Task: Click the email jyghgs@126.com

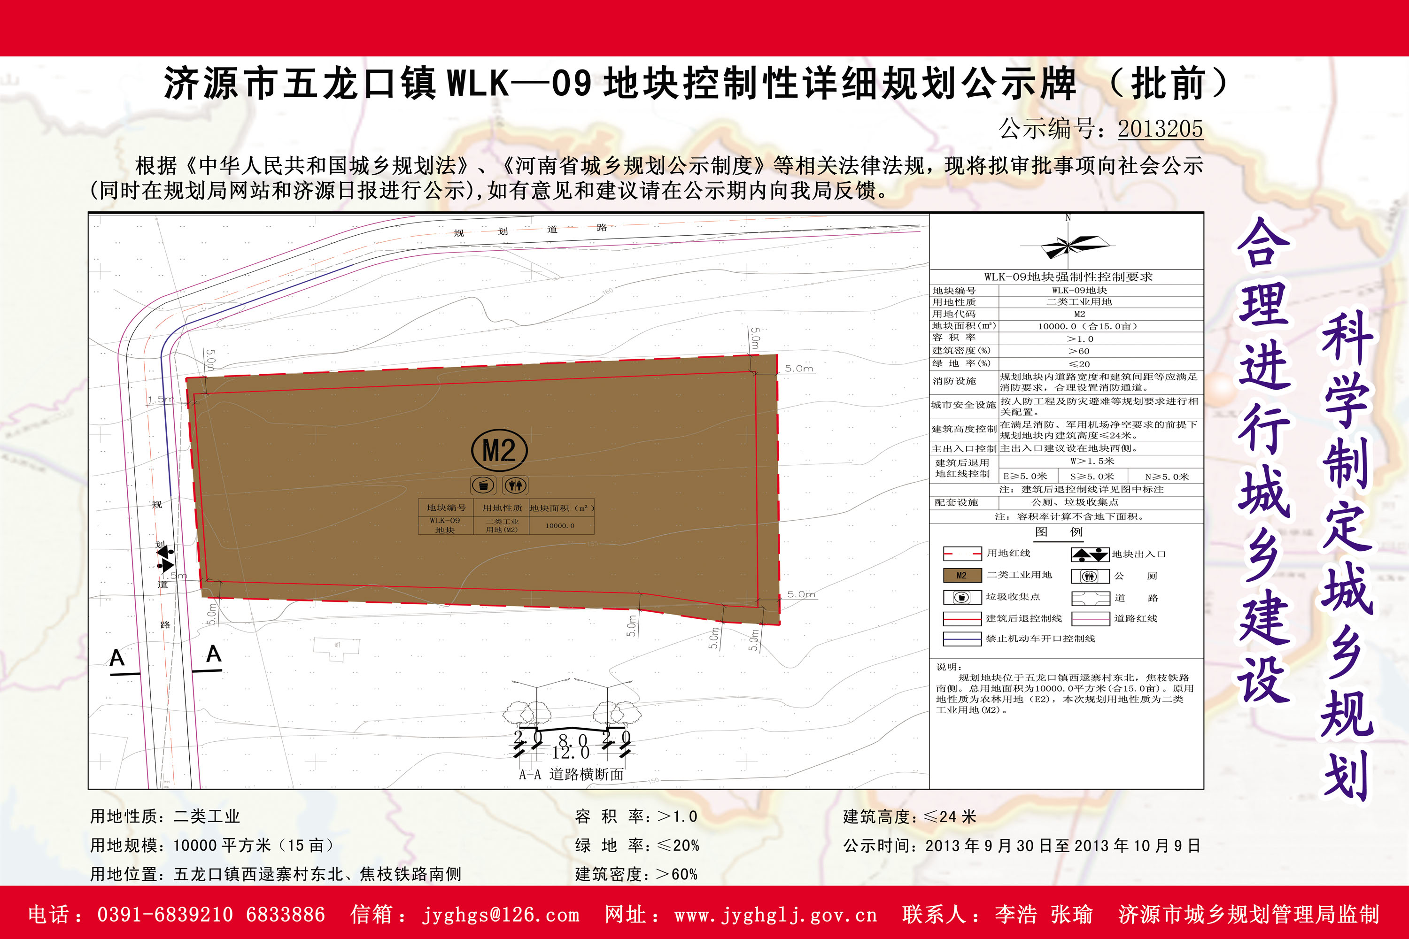Action: tap(501, 915)
